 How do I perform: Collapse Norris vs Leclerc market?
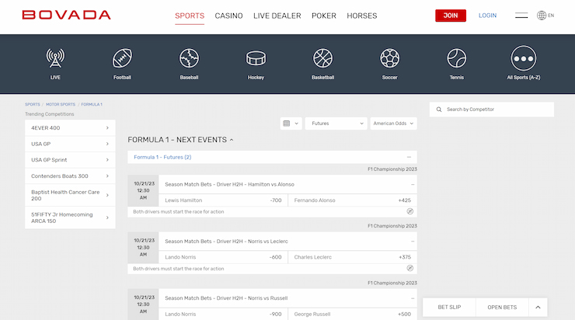click(x=413, y=242)
